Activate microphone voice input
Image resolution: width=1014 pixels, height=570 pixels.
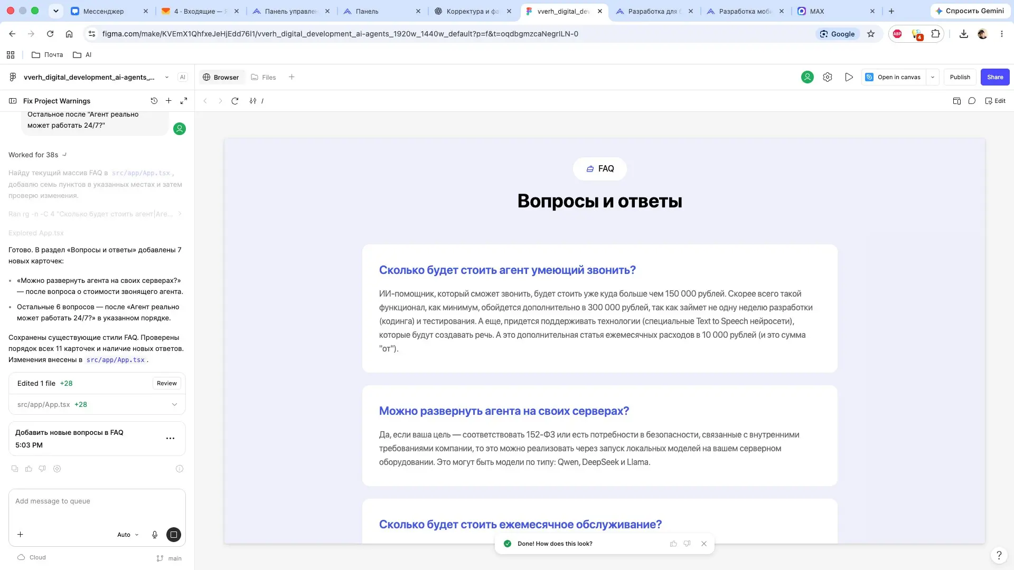click(155, 535)
